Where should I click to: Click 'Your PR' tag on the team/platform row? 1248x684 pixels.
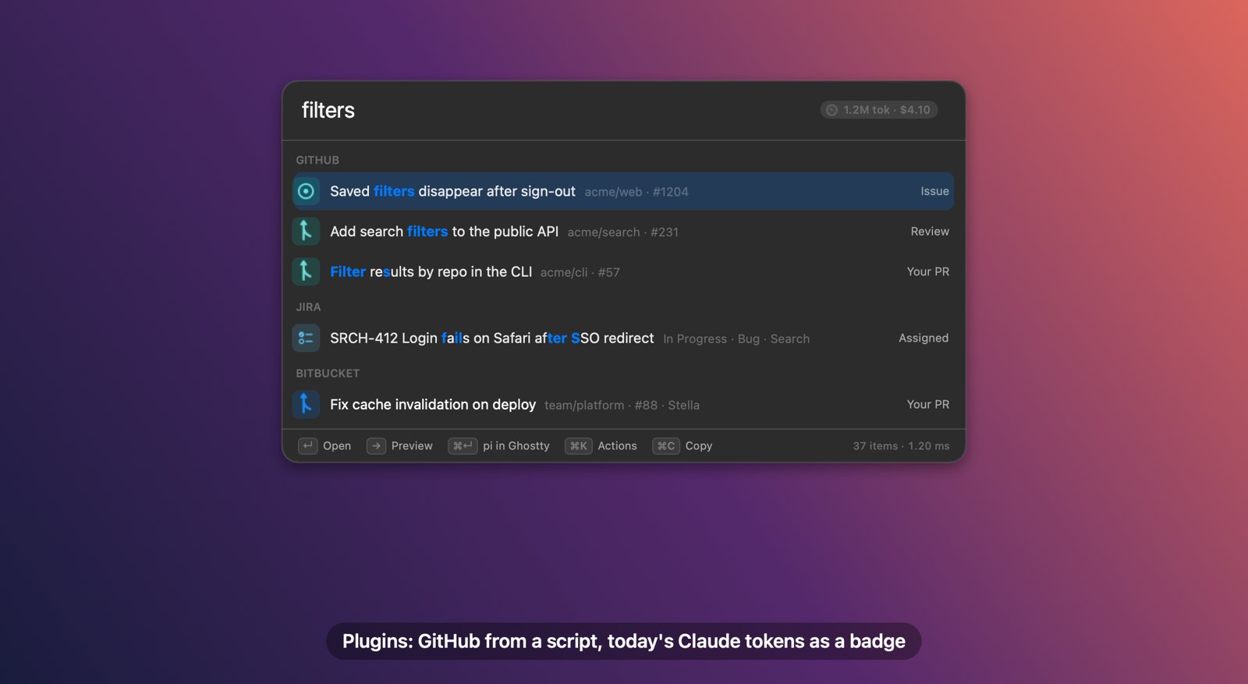pyautogui.click(x=928, y=404)
